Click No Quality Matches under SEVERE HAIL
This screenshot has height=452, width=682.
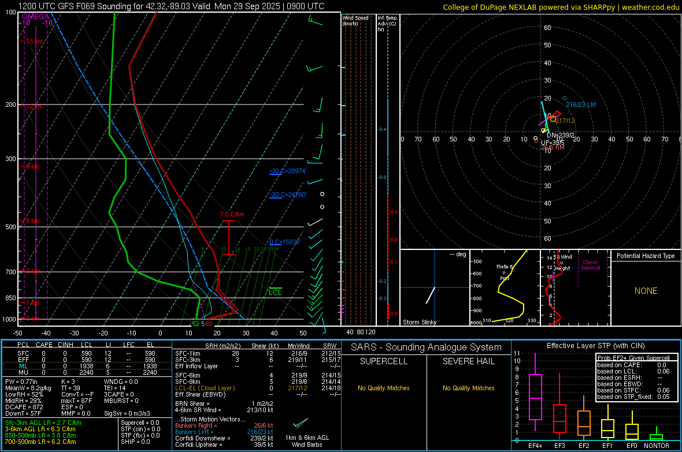(468, 388)
